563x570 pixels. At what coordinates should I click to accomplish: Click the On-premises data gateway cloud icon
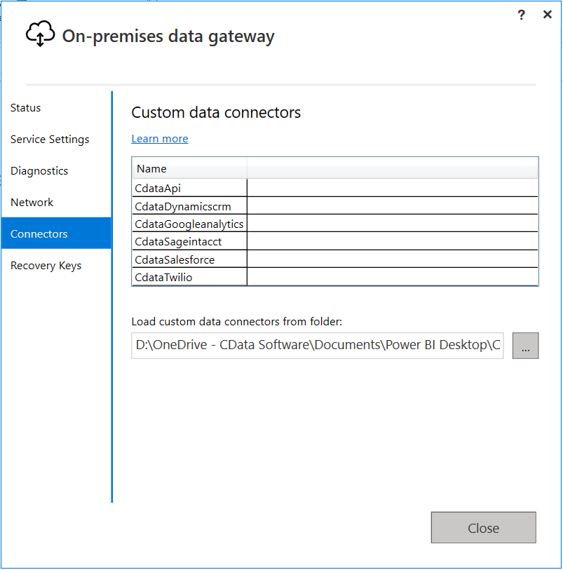pyautogui.click(x=40, y=34)
